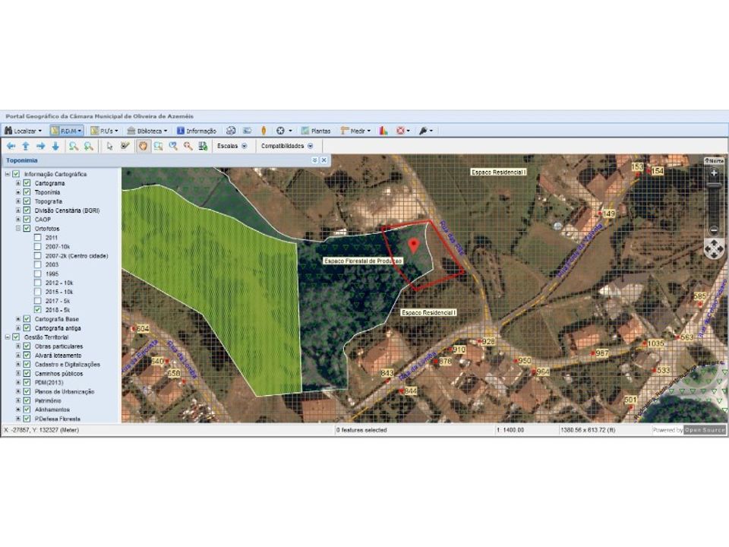This screenshot has width=729, height=547.
Task: Open the Medir menu
Action: (355, 131)
